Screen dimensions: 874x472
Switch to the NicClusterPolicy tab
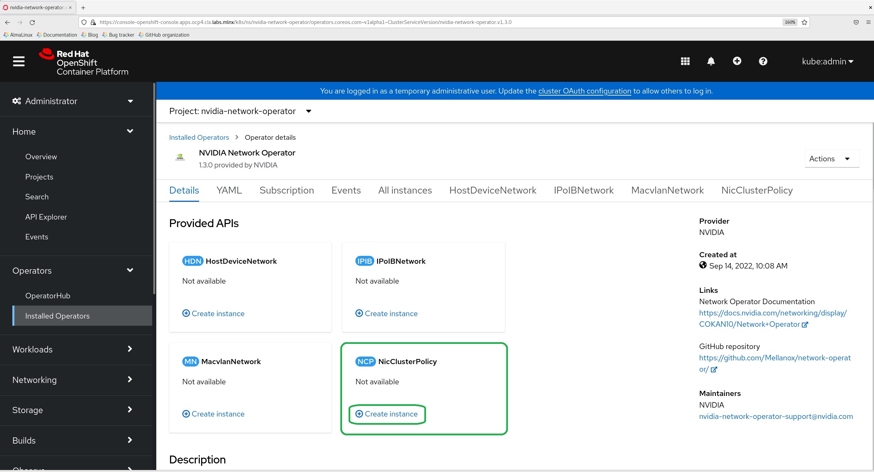point(757,190)
